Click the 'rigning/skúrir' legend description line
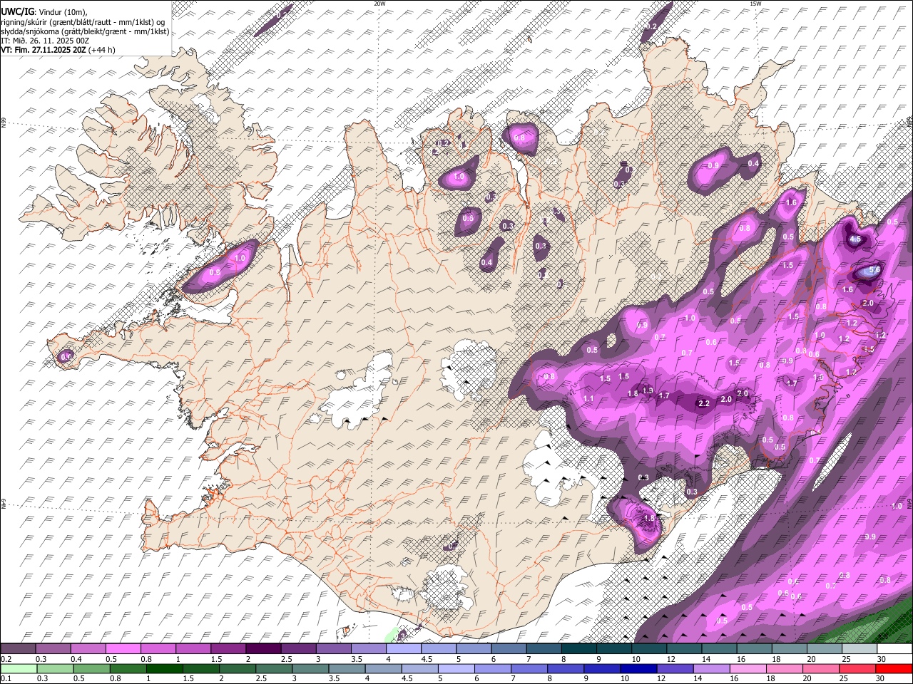This screenshot has height=684, width=913. pyautogui.click(x=84, y=21)
